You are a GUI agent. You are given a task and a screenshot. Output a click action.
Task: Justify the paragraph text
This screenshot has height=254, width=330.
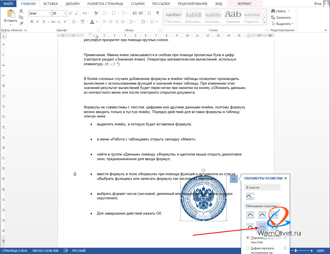(123, 22)
